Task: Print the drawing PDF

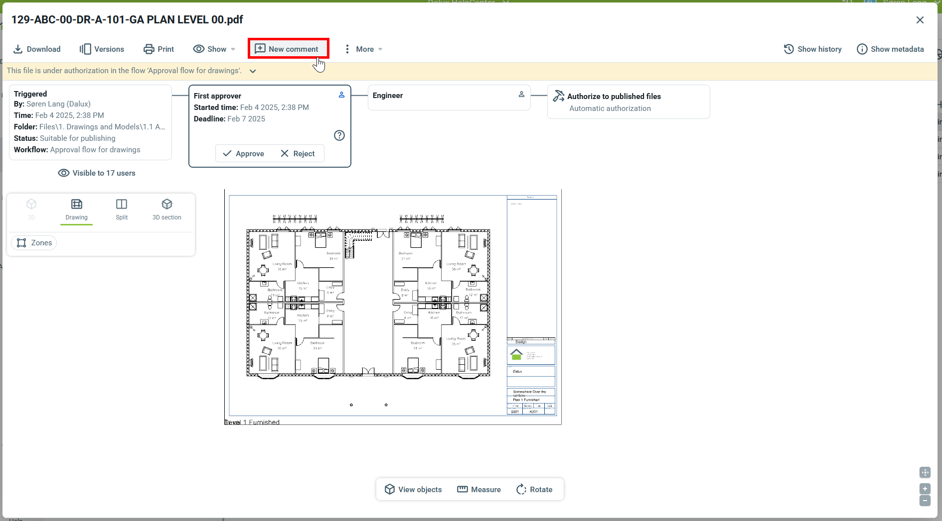Action: tap(158, 49)
